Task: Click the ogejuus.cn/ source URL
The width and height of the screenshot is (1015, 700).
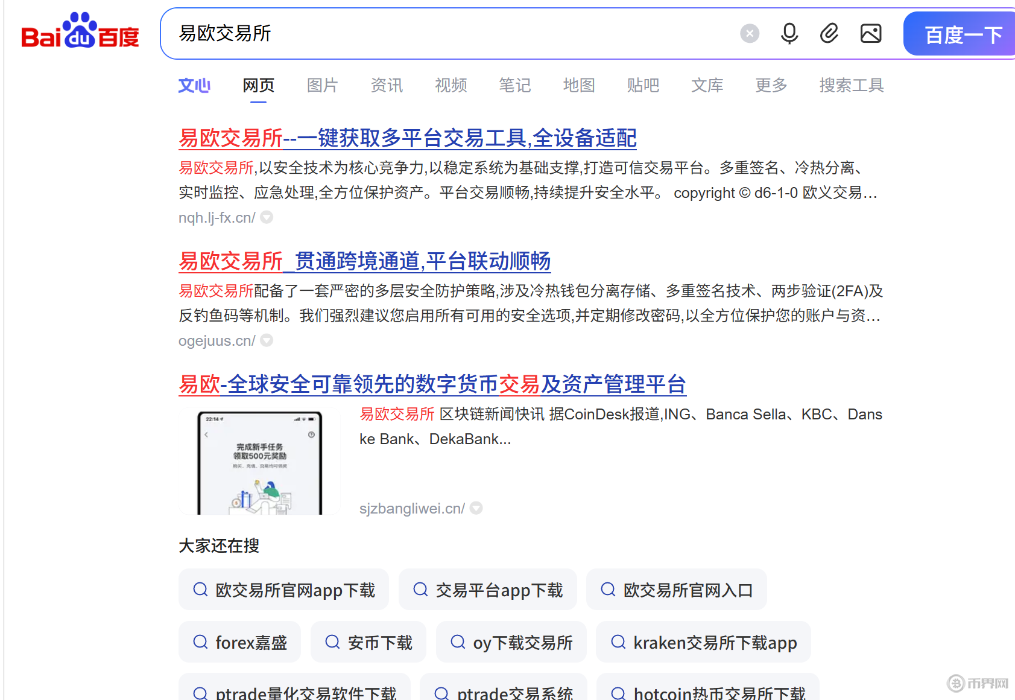Action: click(217, 341)
